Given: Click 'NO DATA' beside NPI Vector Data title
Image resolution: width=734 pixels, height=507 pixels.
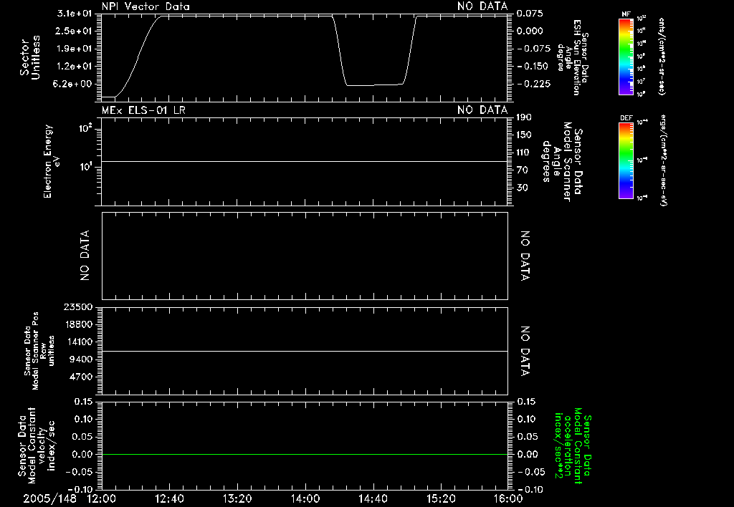Looking at the screenshot, I should click(x=482, y=6).
